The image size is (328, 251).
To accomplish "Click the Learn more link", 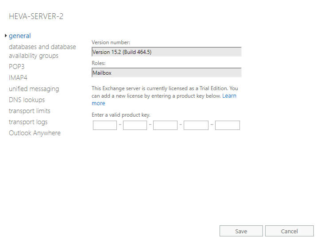I will [229, 96].
